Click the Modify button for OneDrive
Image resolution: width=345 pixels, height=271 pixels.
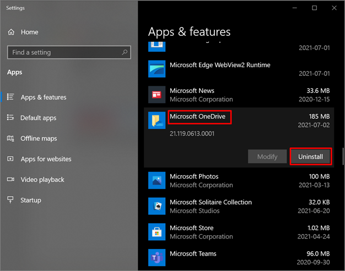click(x=267, y=157)
